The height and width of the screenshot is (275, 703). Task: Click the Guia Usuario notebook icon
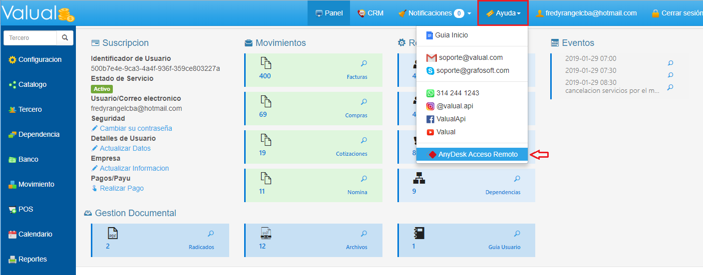tap(418, 233)
